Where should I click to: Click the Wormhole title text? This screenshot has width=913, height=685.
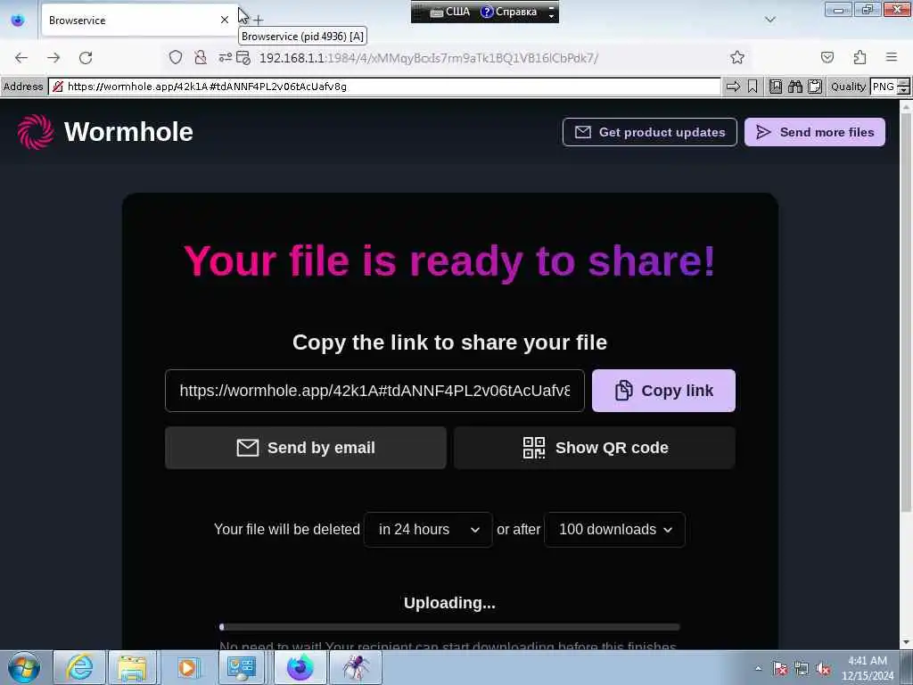(128, 132)
